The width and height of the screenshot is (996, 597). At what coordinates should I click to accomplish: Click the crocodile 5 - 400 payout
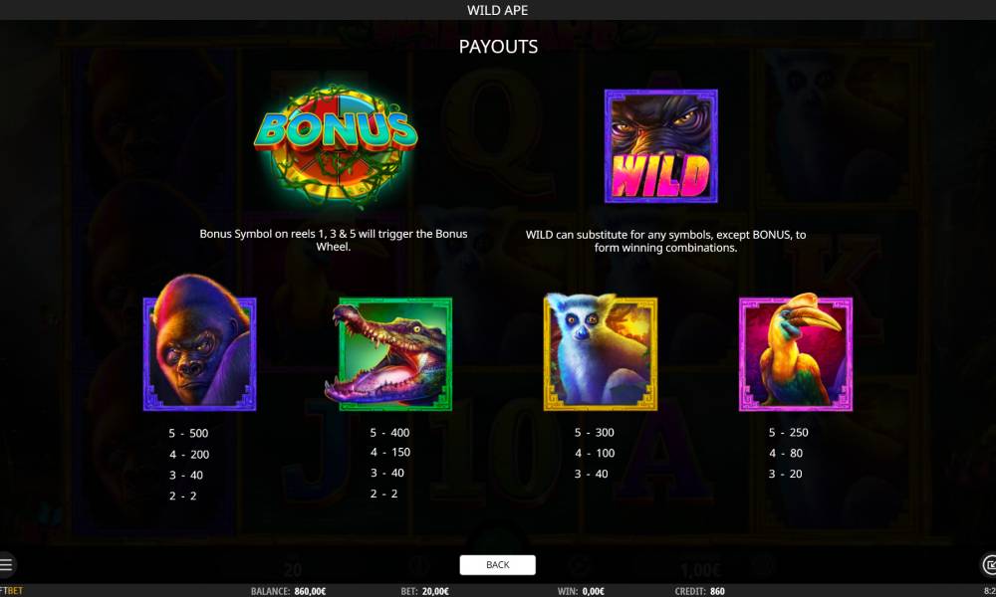click(390, 433)
